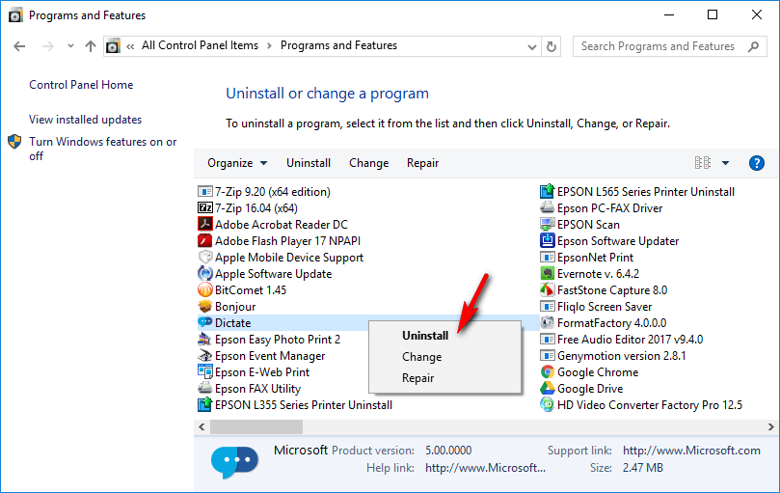Select the EpsonNet Print entry

[587, 258]
